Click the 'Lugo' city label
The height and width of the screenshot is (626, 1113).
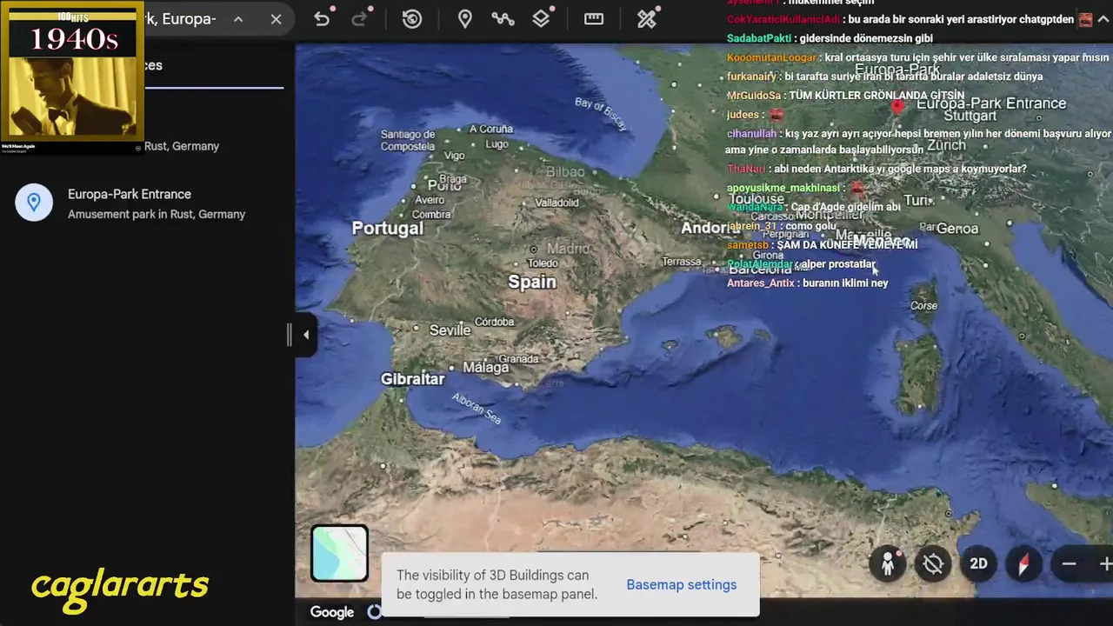[x=497, y=144]
